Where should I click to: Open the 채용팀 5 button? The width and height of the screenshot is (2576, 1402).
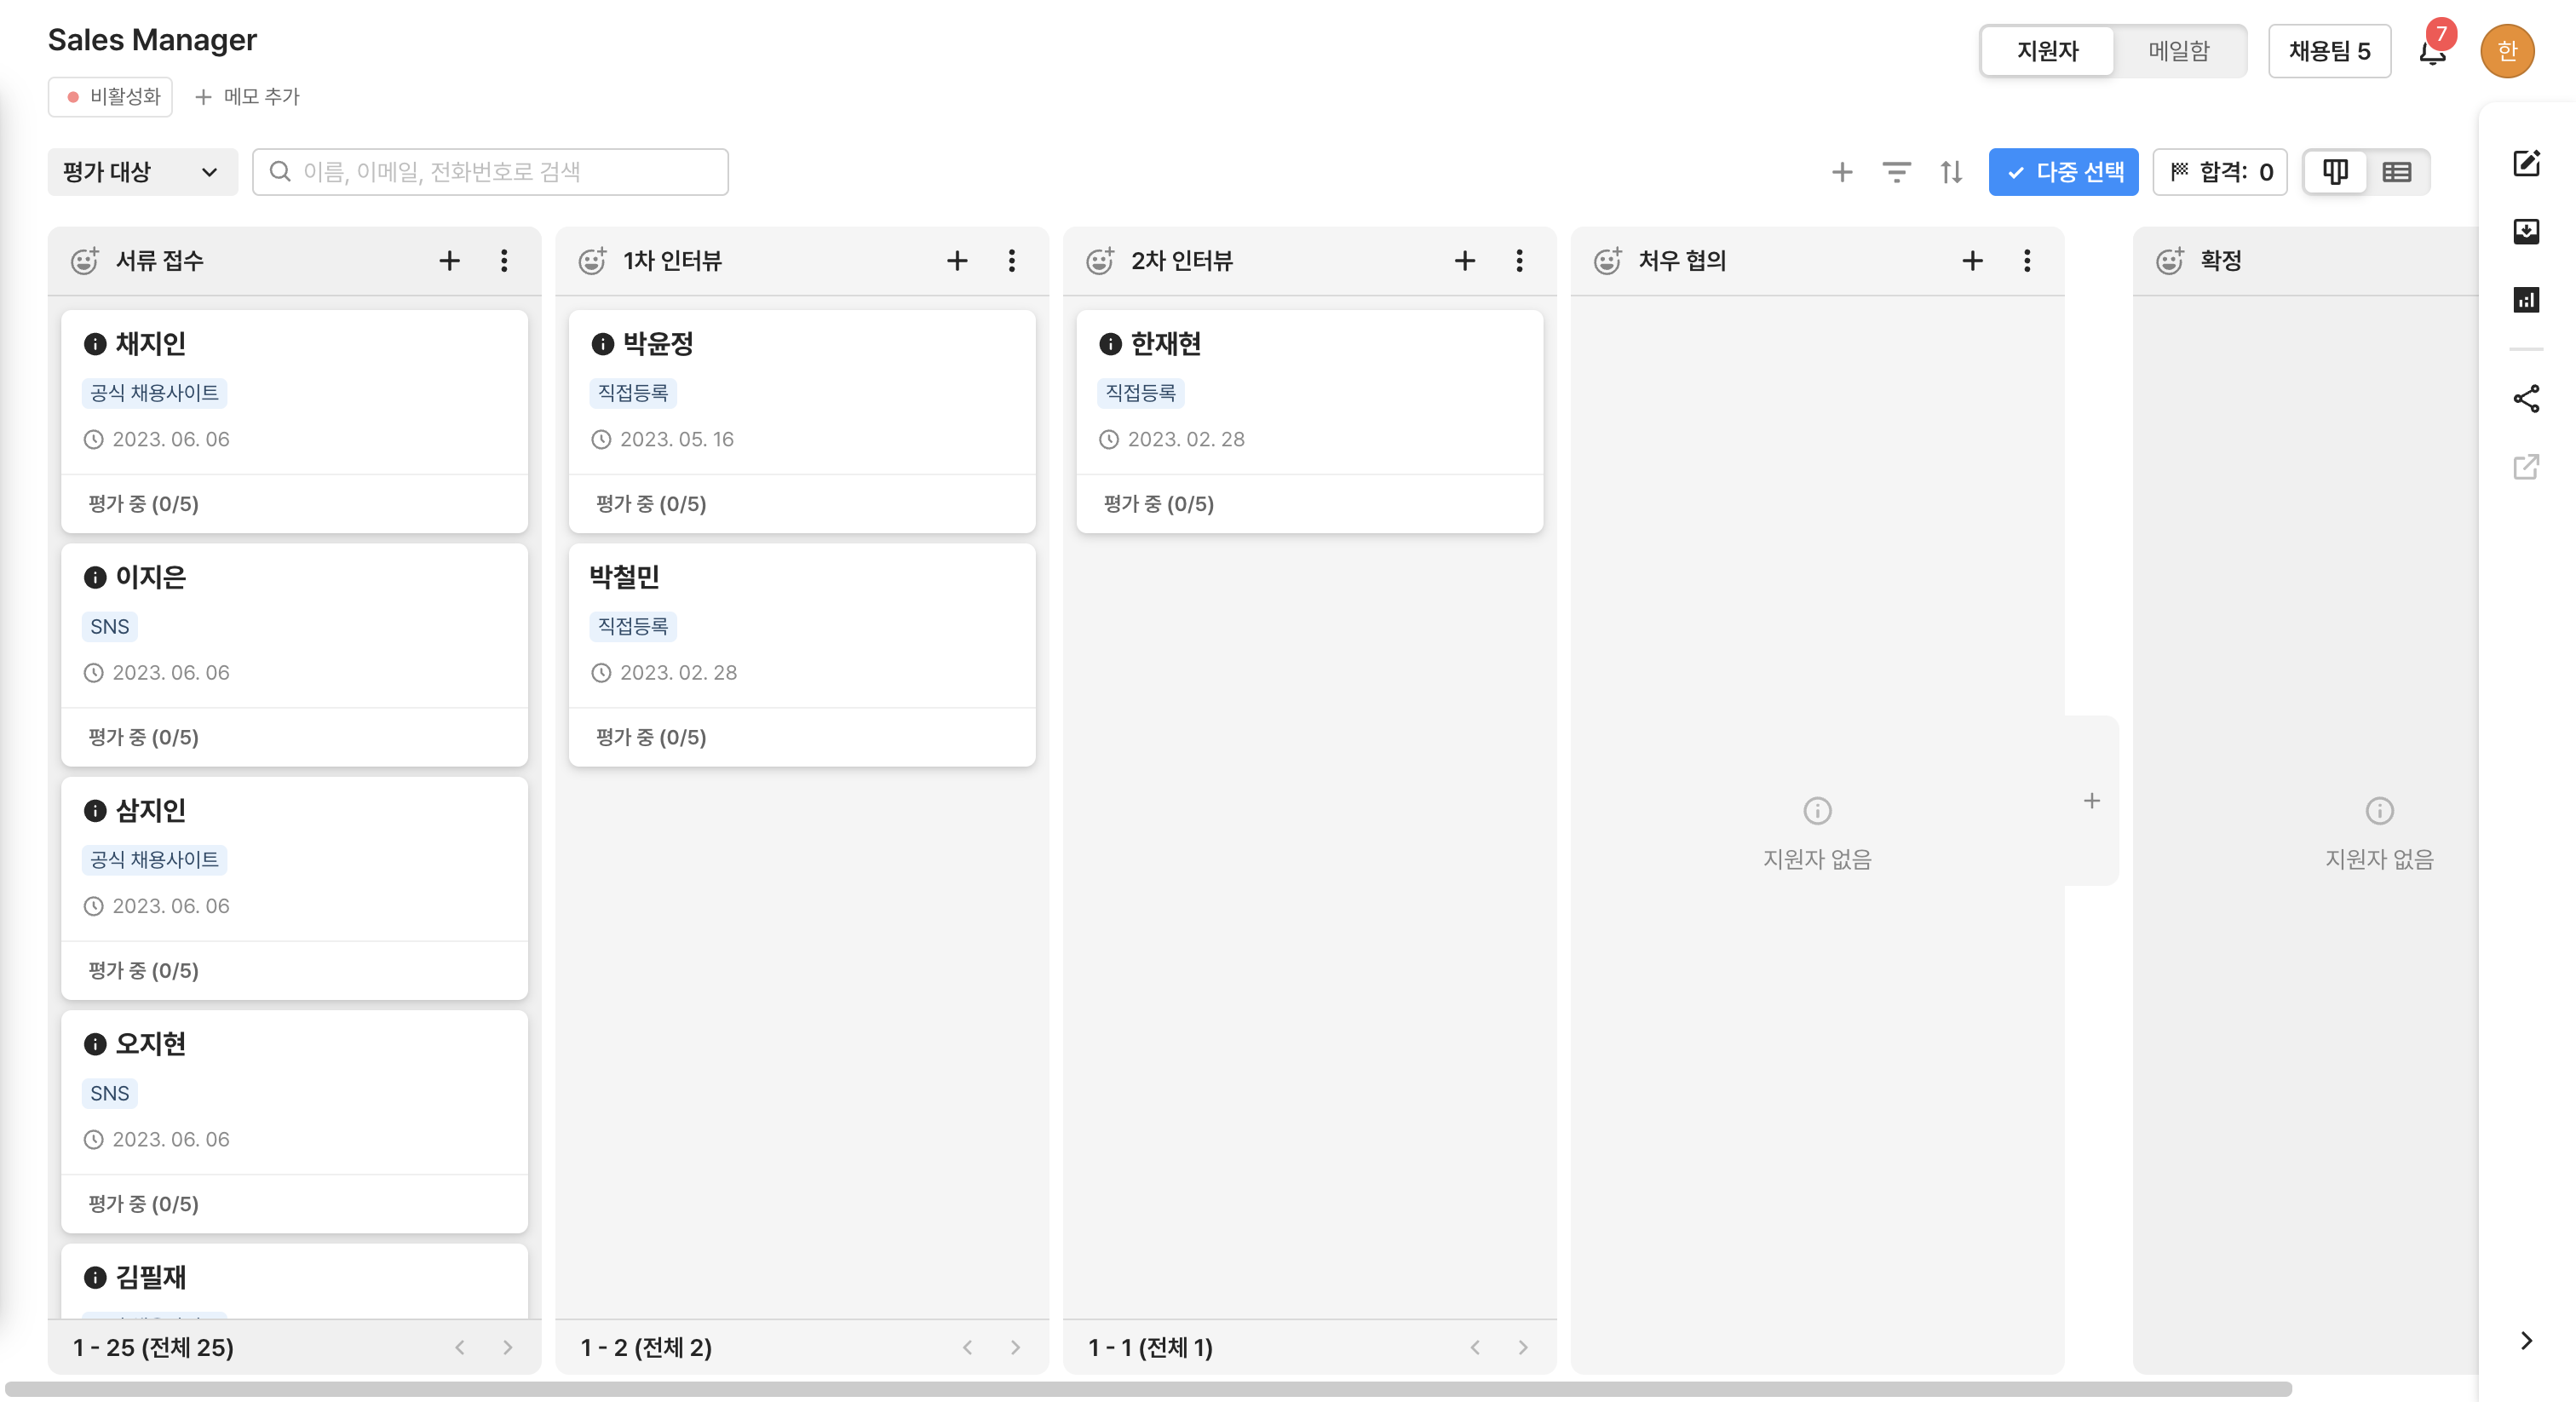coord(2329,51)
